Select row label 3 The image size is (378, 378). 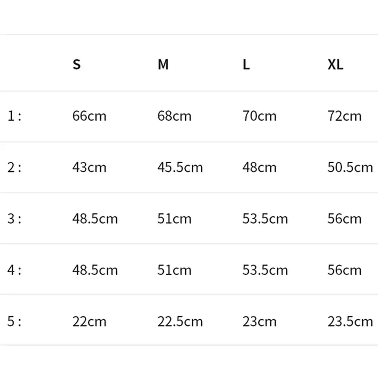(14, 218)
